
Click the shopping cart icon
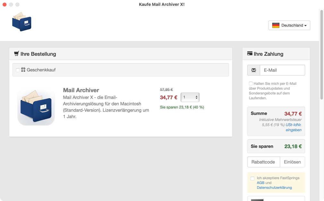point(16,54)
